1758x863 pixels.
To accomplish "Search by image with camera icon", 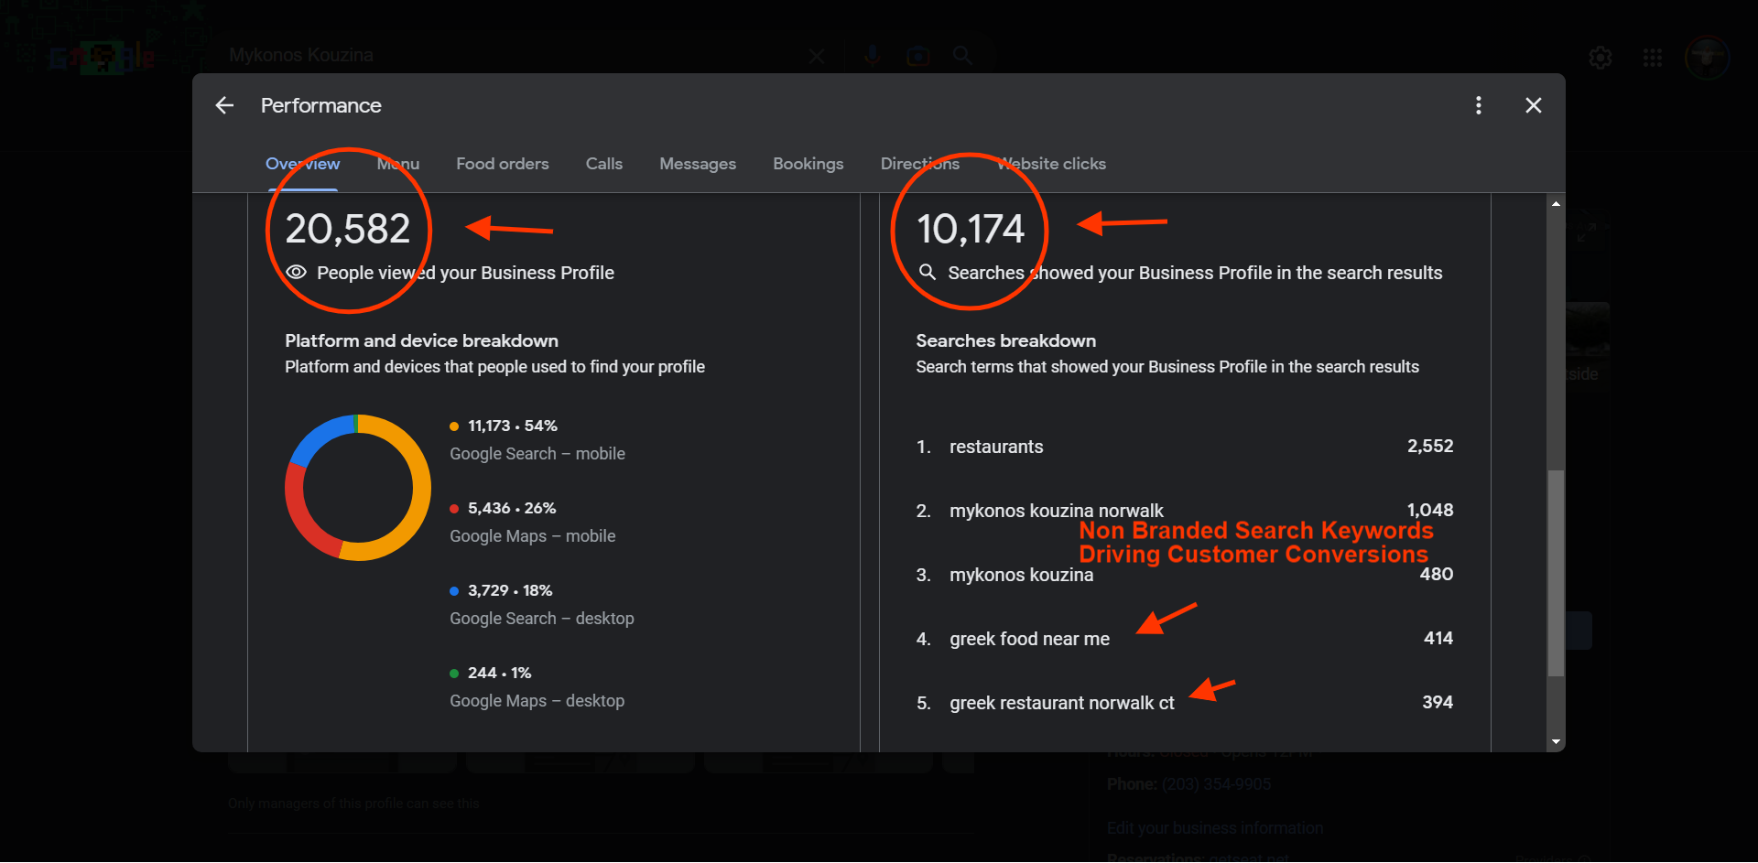I will 917,57.
